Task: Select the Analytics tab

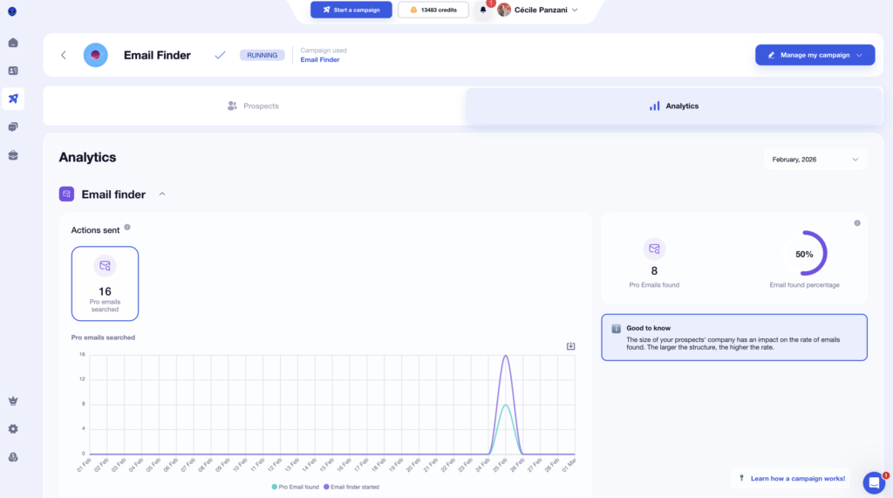Action: [674, 106]
